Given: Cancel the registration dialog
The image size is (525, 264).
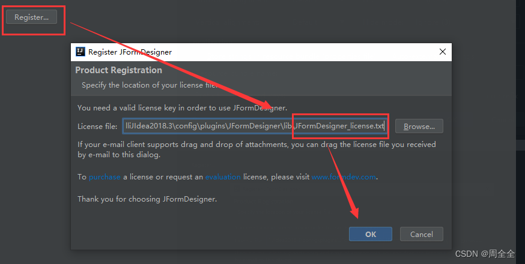Looking at the screenshot, I should (422, 234).
